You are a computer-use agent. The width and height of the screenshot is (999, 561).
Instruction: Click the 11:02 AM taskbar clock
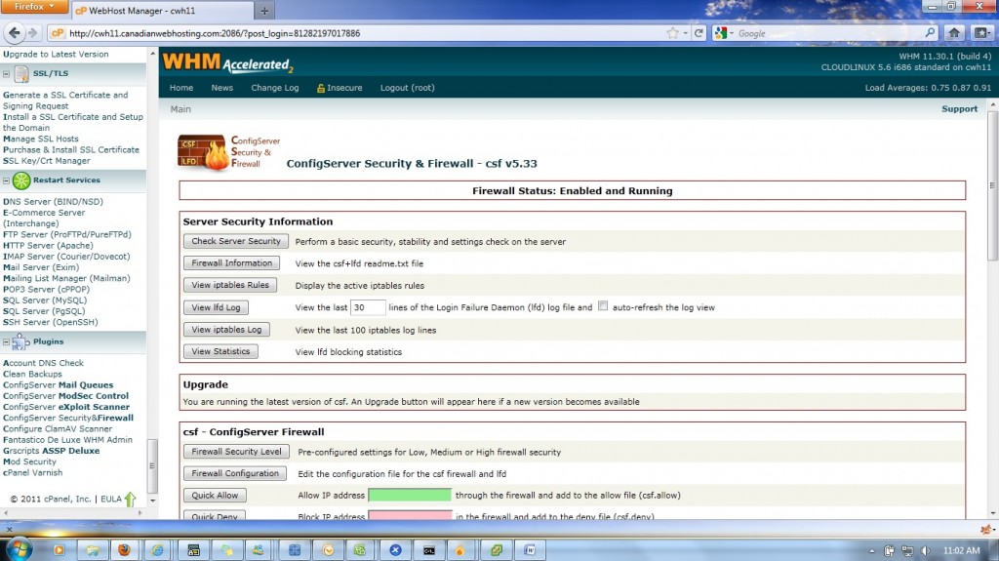pos(961,550)
